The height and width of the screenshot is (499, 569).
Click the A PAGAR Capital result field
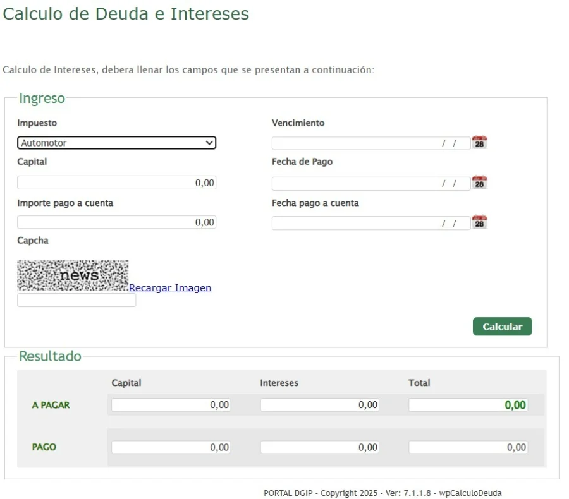(x=171, y=405)
